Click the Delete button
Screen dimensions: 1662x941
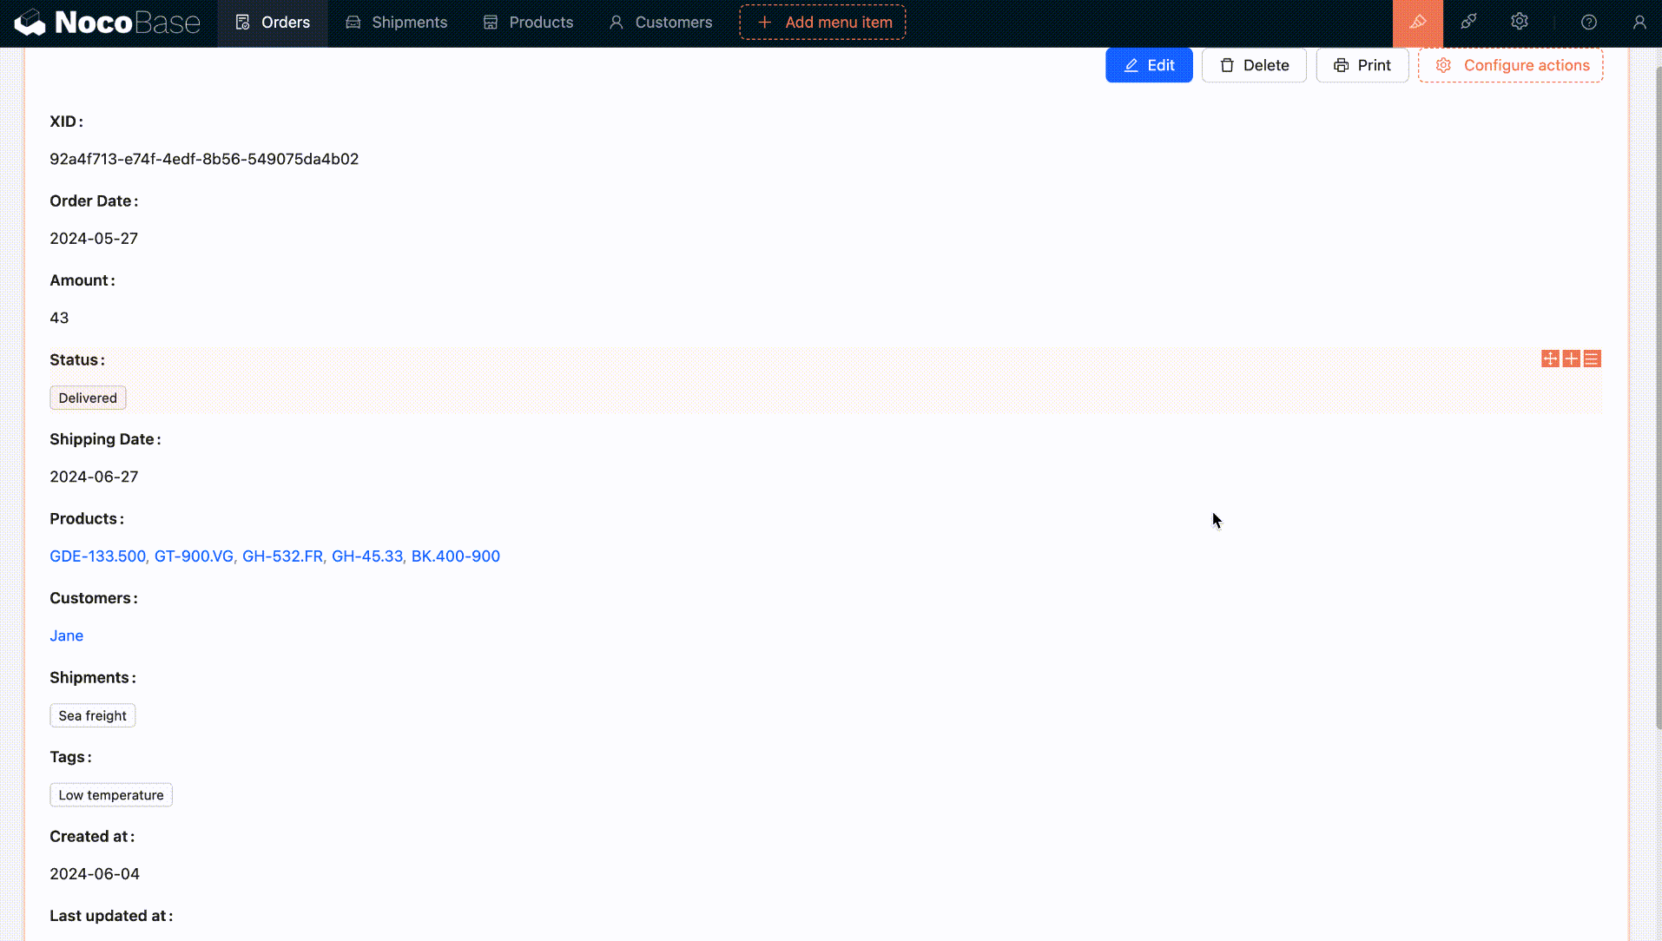coord(1253,66)
